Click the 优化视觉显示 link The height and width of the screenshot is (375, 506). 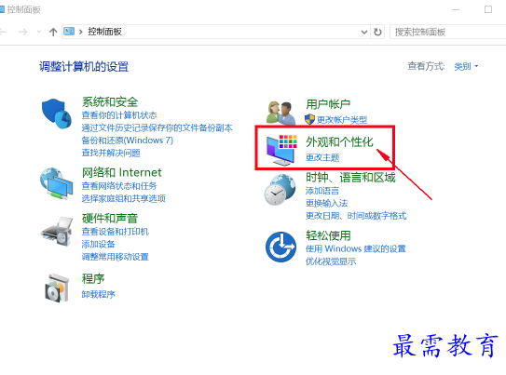click(331, 261)
